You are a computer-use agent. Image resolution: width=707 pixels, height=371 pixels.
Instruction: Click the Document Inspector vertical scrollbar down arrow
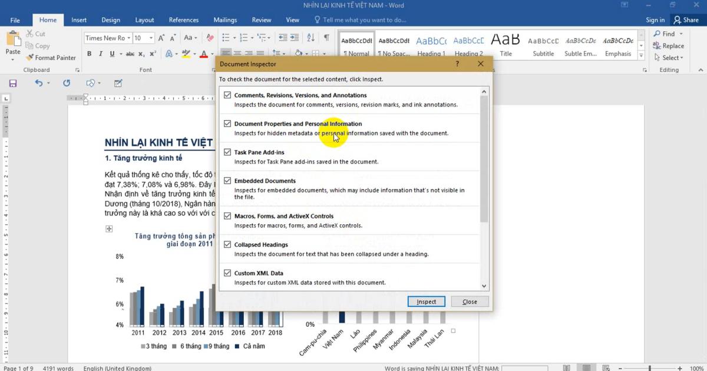pyautogui.click(x=484, y=286)
